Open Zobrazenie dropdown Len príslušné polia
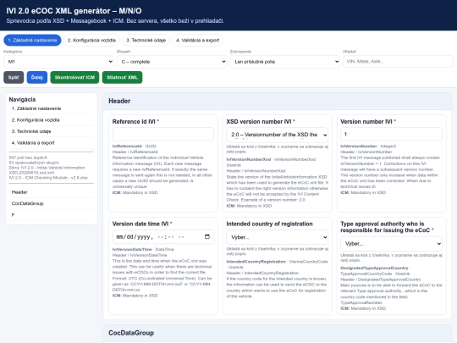The image size is (457, 343). 284,62
